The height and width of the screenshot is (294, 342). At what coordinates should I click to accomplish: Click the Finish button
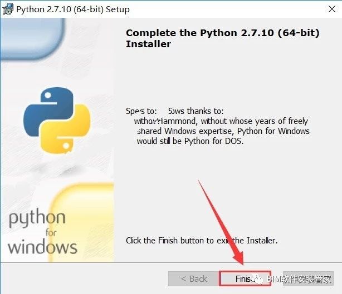coord(245,278)
